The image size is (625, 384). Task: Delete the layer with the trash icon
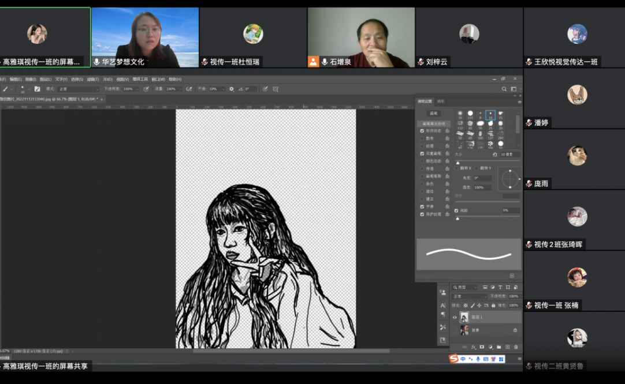pyautogui.click(x=515, y=347)
